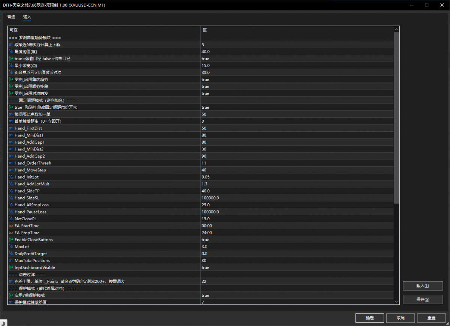
Task: Click the boolean icon beside EnableCloseButtons
Action: click(11, 240)
